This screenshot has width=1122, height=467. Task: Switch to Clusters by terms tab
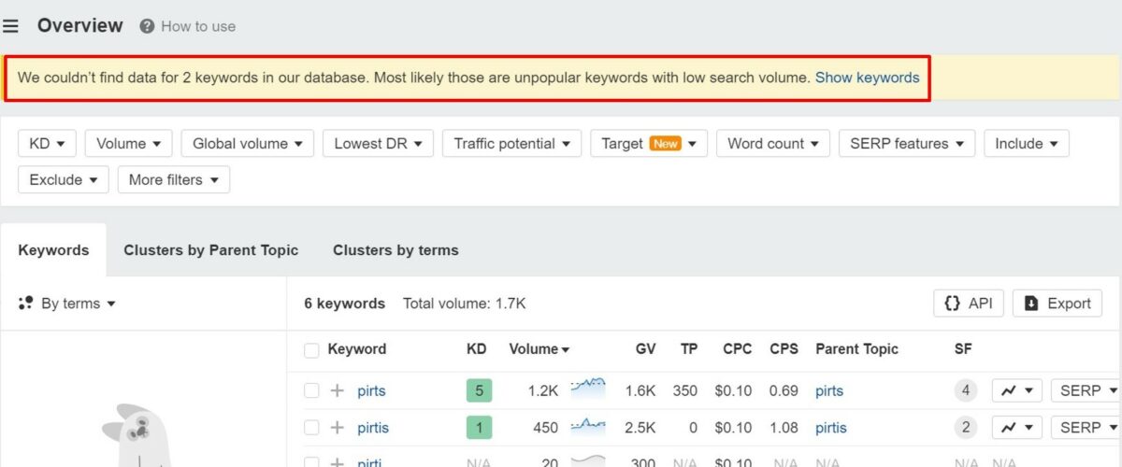(x=396, y=250)
